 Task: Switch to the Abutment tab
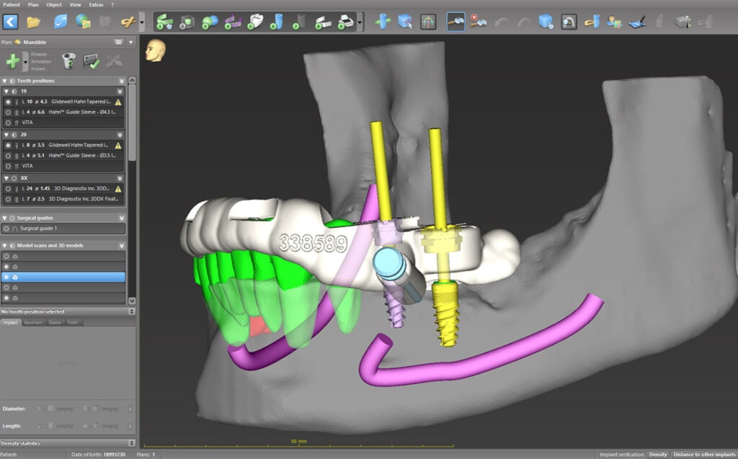pos(34,323)
